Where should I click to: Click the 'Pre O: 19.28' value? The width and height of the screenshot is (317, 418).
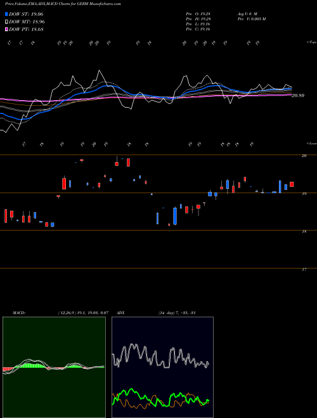pyautogui.click(x=198, y=14)
